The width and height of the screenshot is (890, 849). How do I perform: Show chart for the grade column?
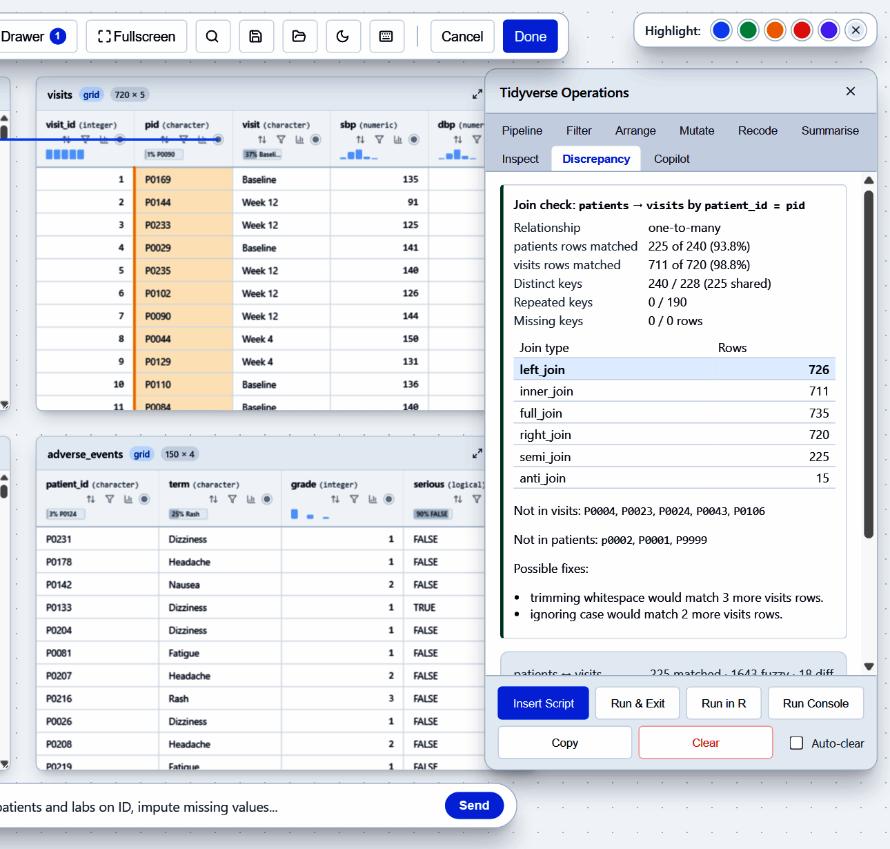coord(373,499)
